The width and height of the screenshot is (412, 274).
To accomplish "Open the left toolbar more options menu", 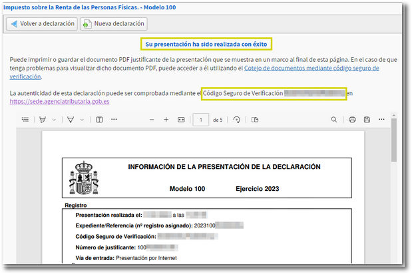I will [x=114, y=120].
